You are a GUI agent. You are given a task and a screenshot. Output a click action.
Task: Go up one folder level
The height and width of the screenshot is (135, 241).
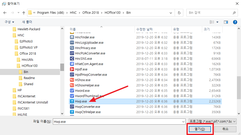[24, 13]
